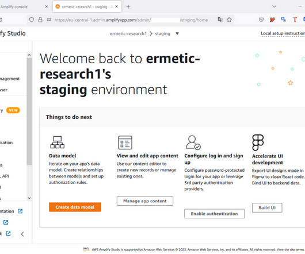Click the user authentication check icon
Viewport: 305px width, 254px height.
[x=193, y=143]
